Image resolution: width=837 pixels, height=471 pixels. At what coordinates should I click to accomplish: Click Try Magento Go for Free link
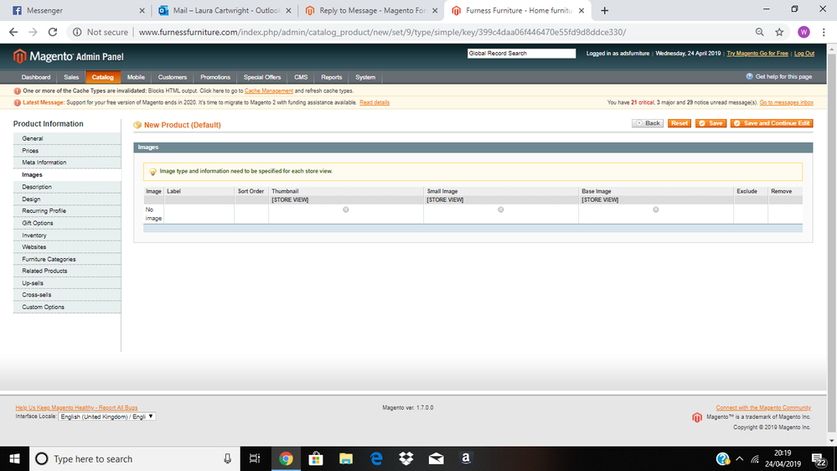click(757, 54)
